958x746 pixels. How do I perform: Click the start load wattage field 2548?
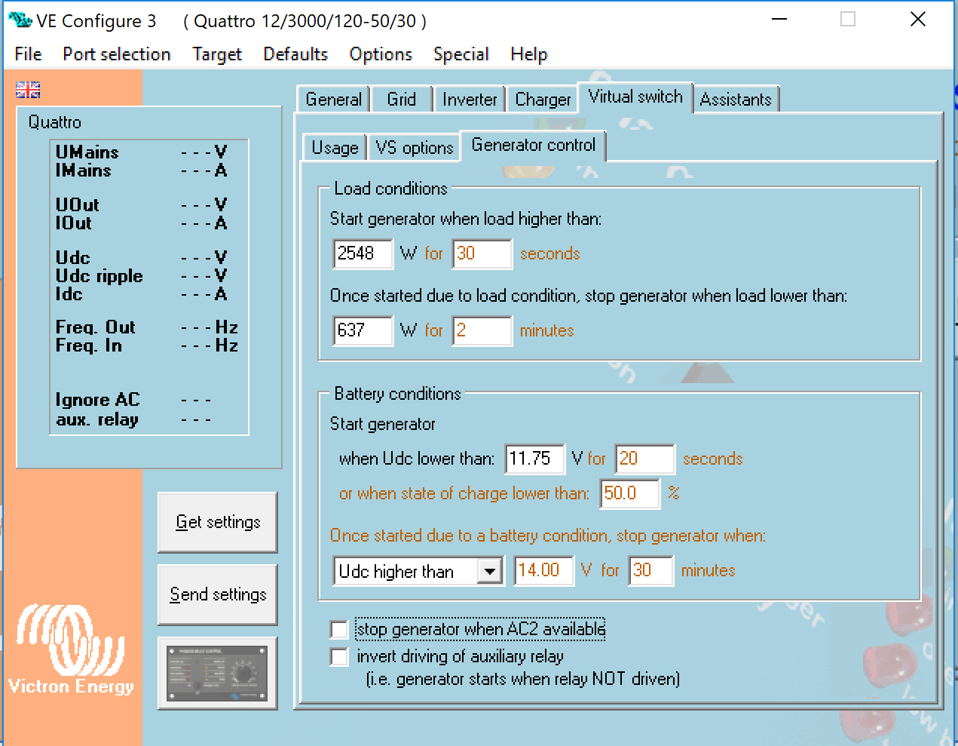tap(363, 253)
